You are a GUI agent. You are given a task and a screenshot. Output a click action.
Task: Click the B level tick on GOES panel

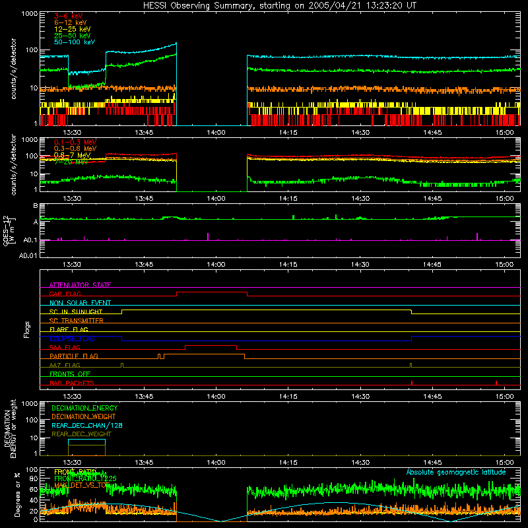36,206
